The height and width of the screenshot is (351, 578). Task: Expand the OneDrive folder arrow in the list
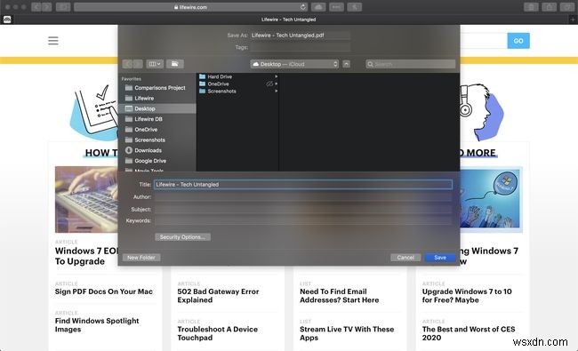(276, 84)
